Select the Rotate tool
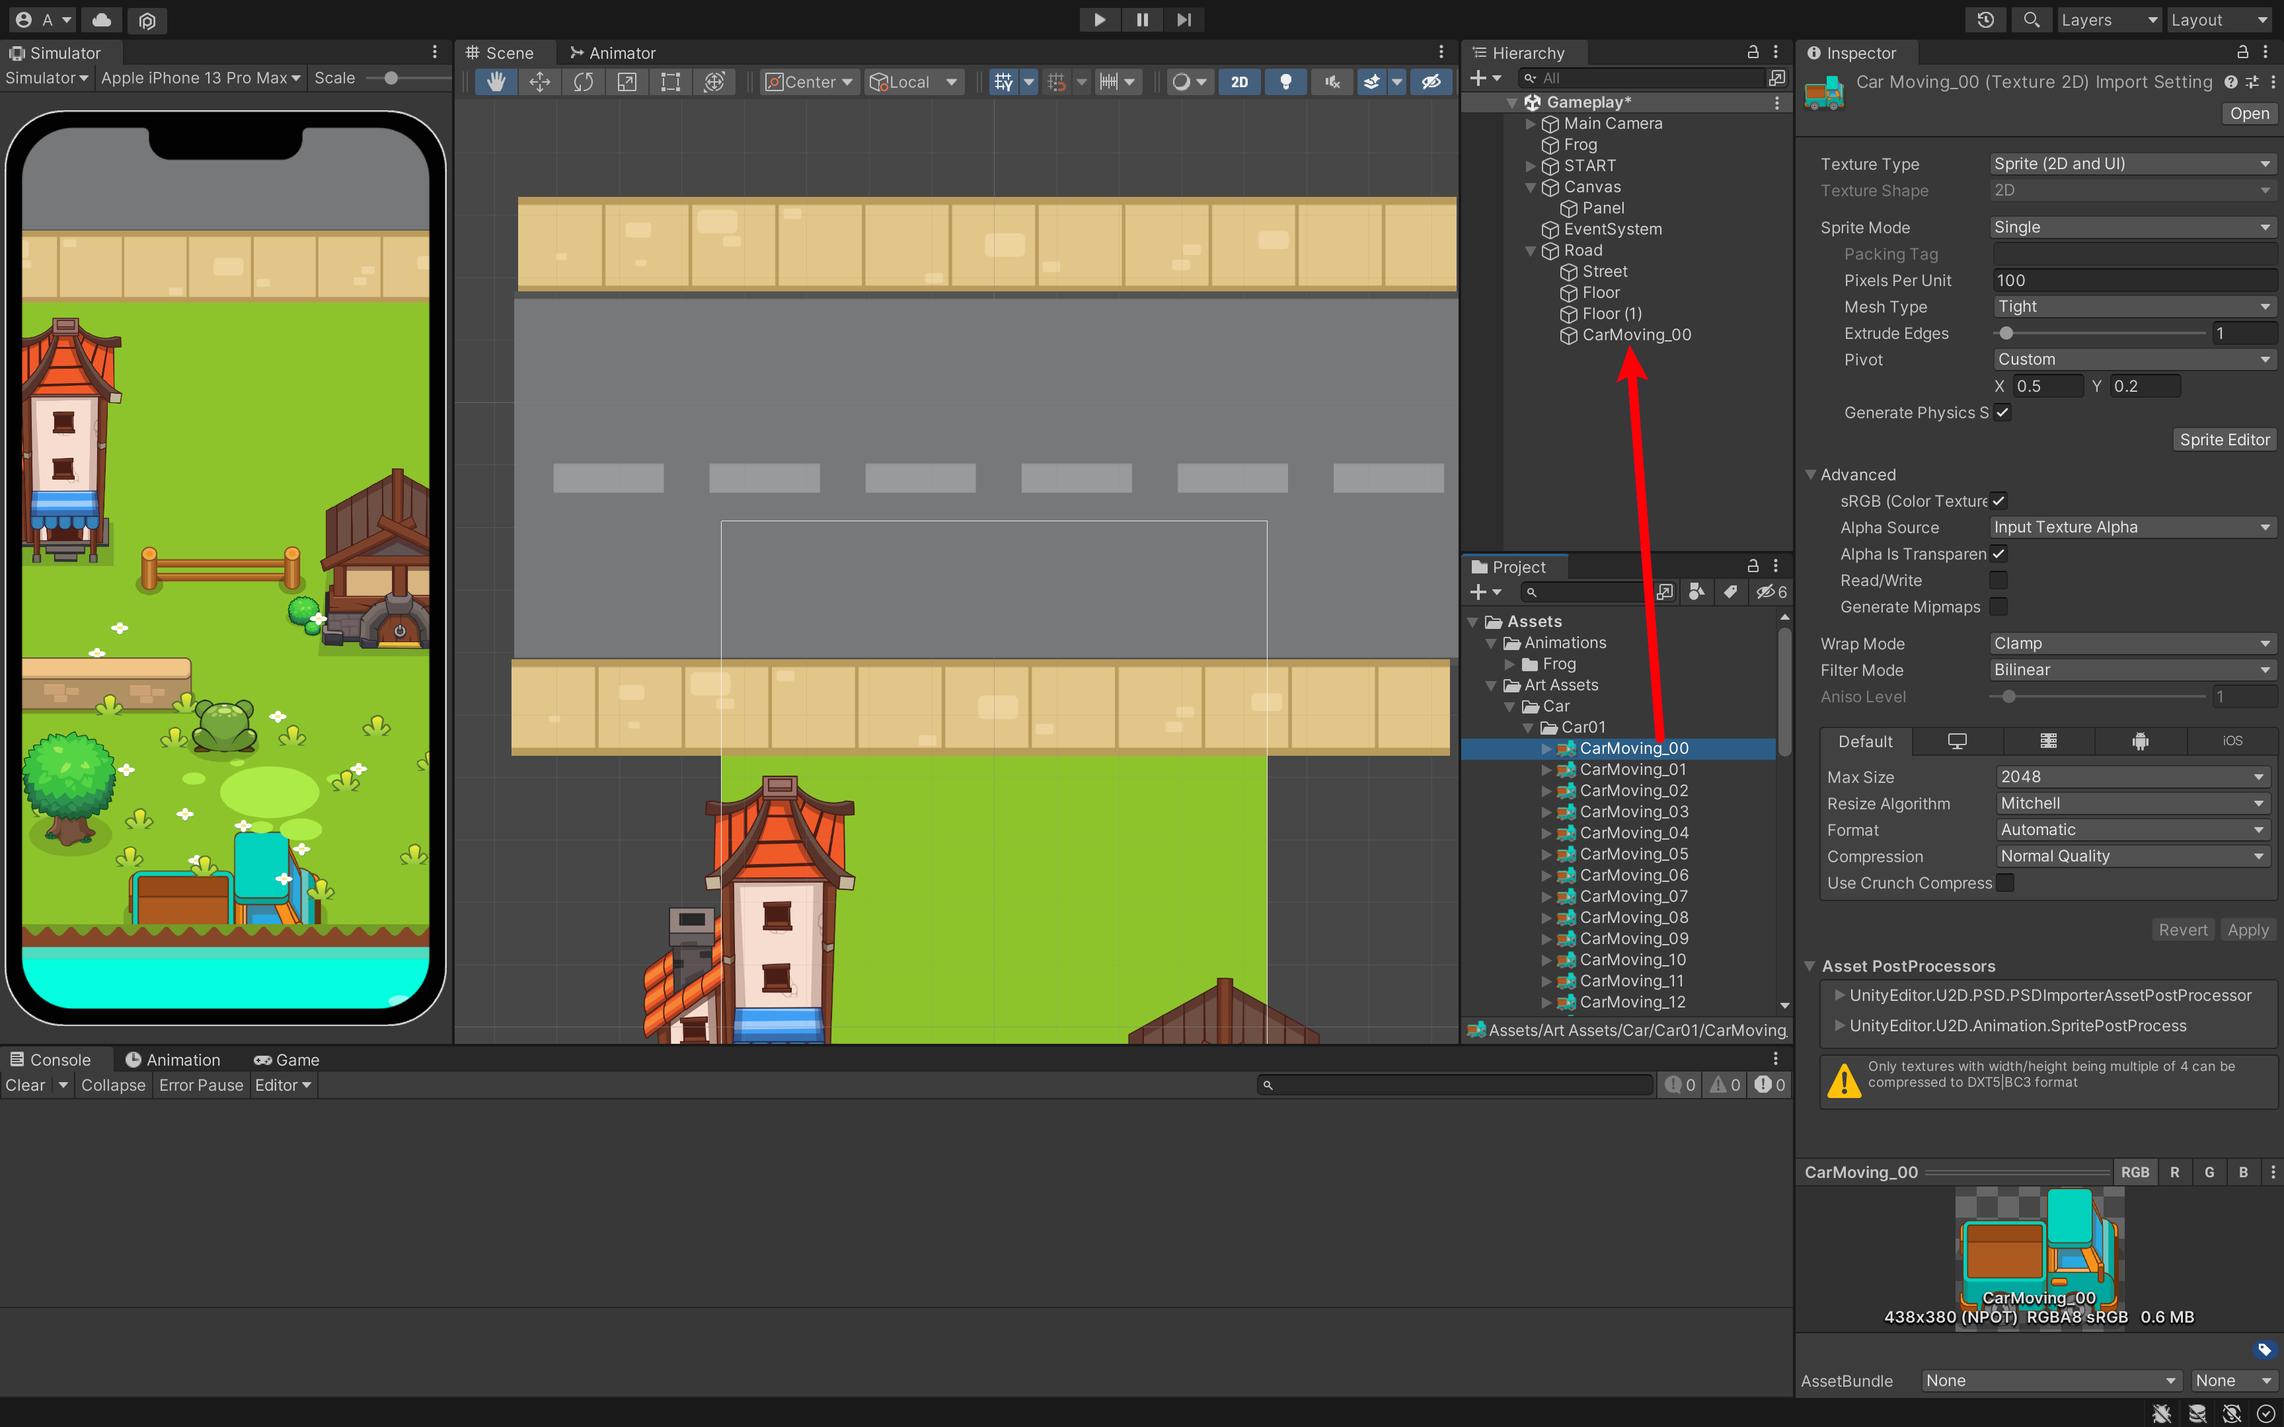Image resolution: width=2284 pixels, height=1427 pixels. coord(584,82)
